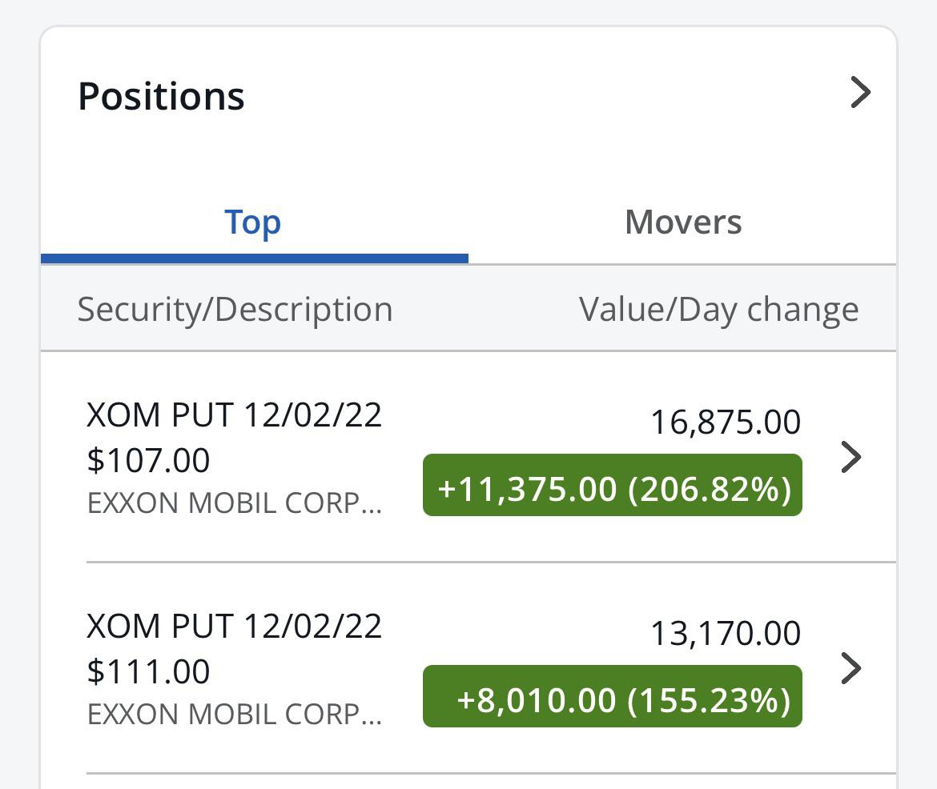Click the Security/Description column header
The image size is (937, 789).
click(x=235, y=310)
